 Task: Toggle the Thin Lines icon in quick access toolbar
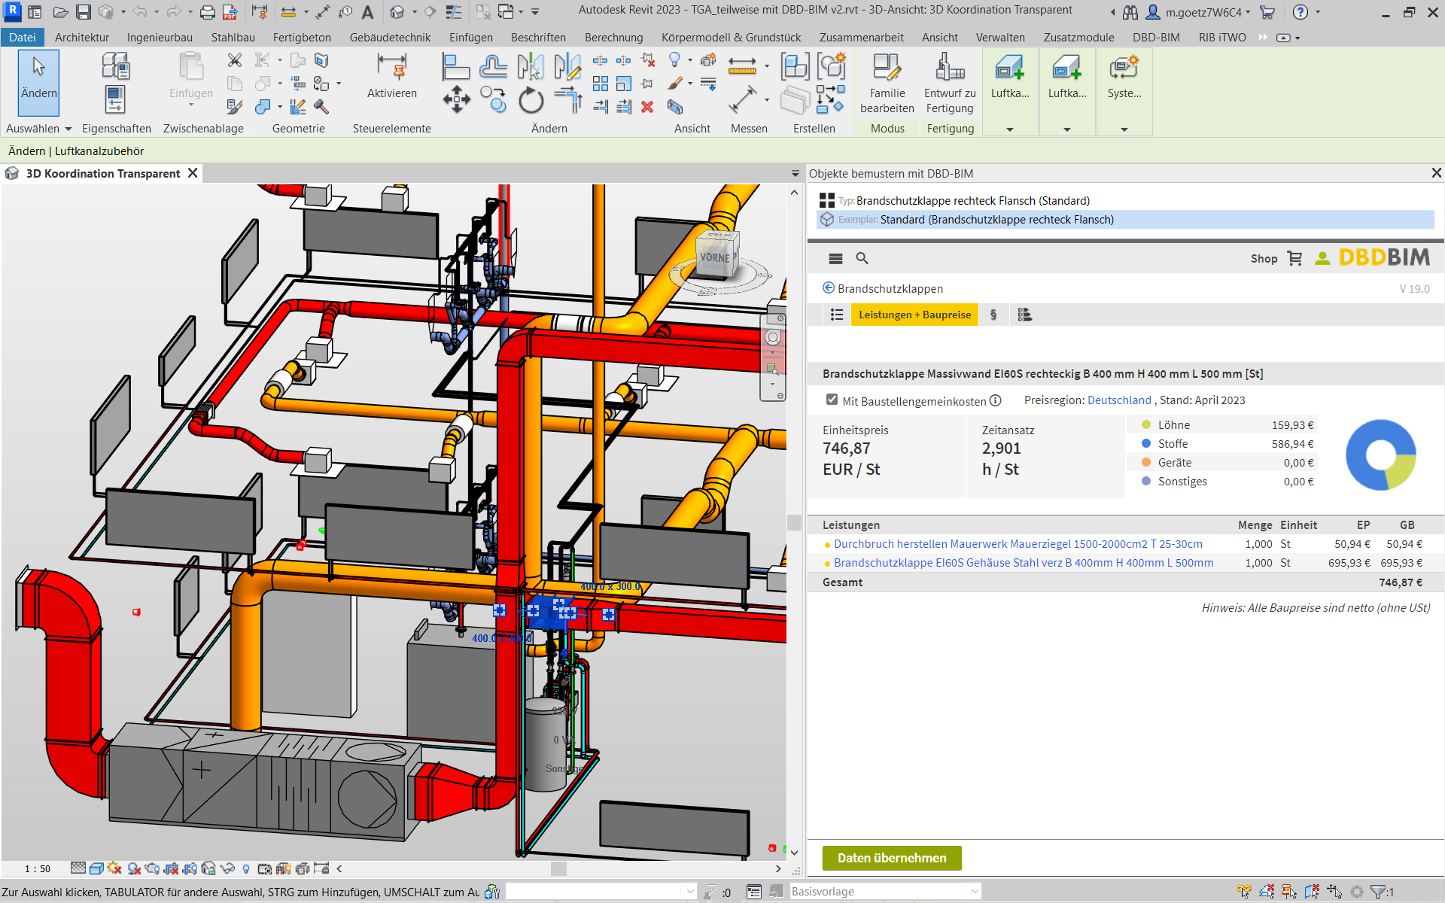tap(454, 12)
